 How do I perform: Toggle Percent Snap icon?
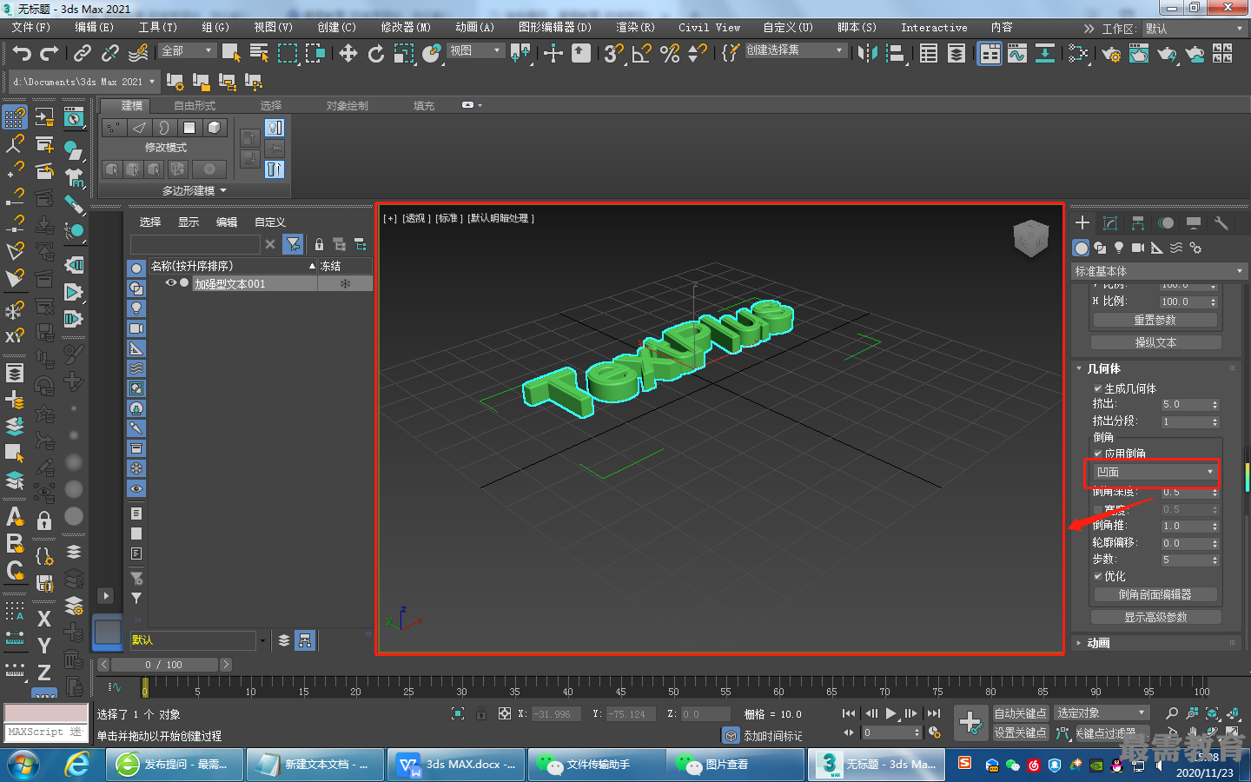(x=669, y=54)
